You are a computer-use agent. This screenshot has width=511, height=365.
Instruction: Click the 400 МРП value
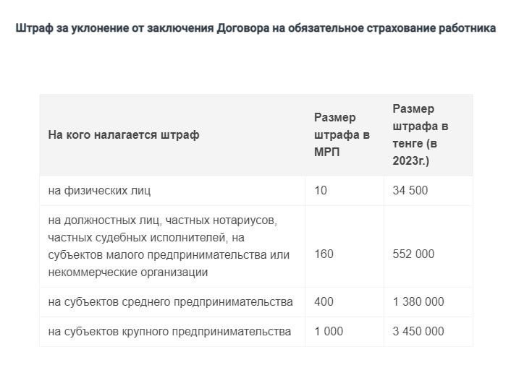pos(324,301)
